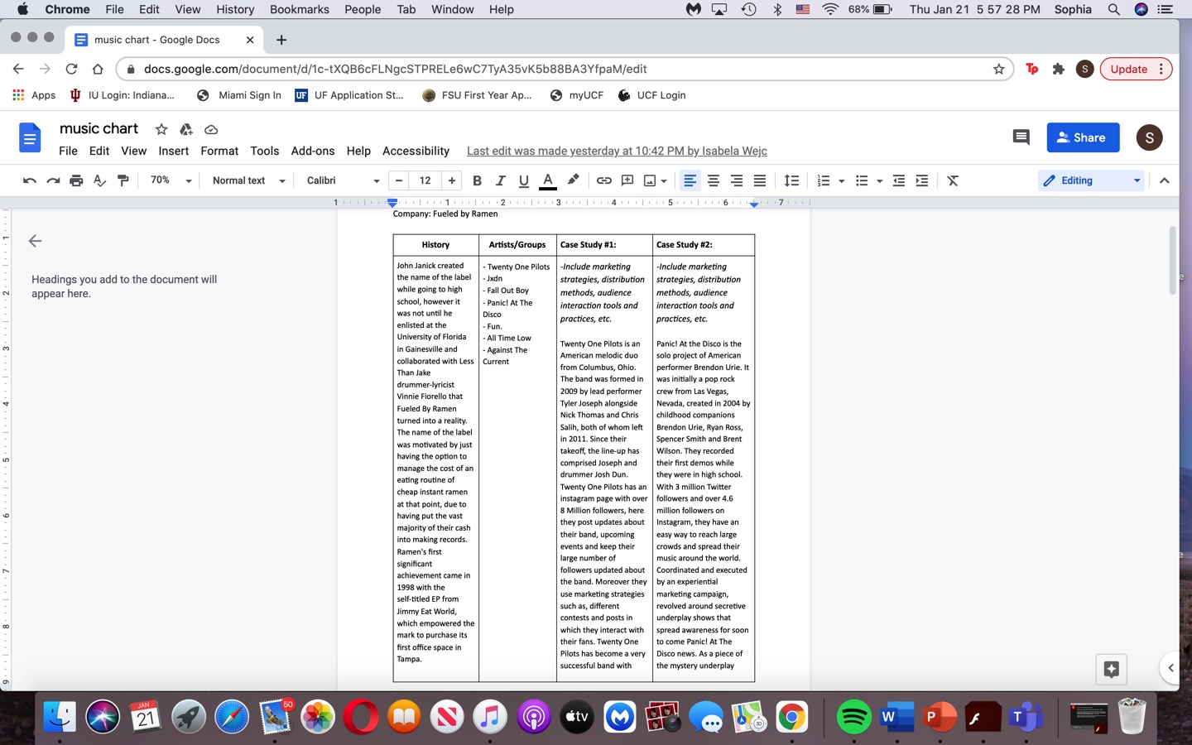1192x745 pixels.
Task: Click the document vertical scrollbar
Action: point(1172,260)
